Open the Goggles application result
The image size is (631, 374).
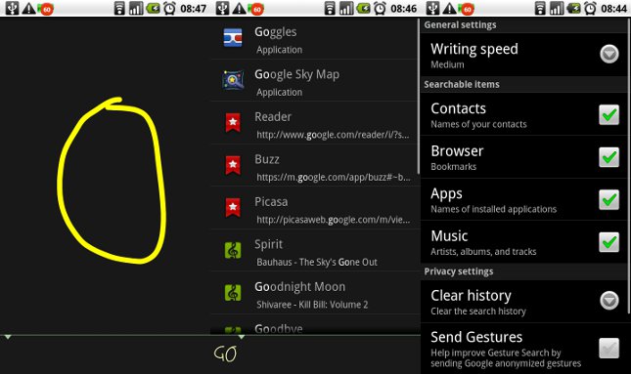point(315,38)
